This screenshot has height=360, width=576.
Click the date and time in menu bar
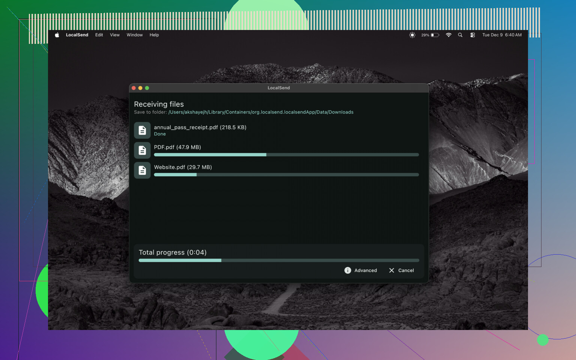(502, 35)
